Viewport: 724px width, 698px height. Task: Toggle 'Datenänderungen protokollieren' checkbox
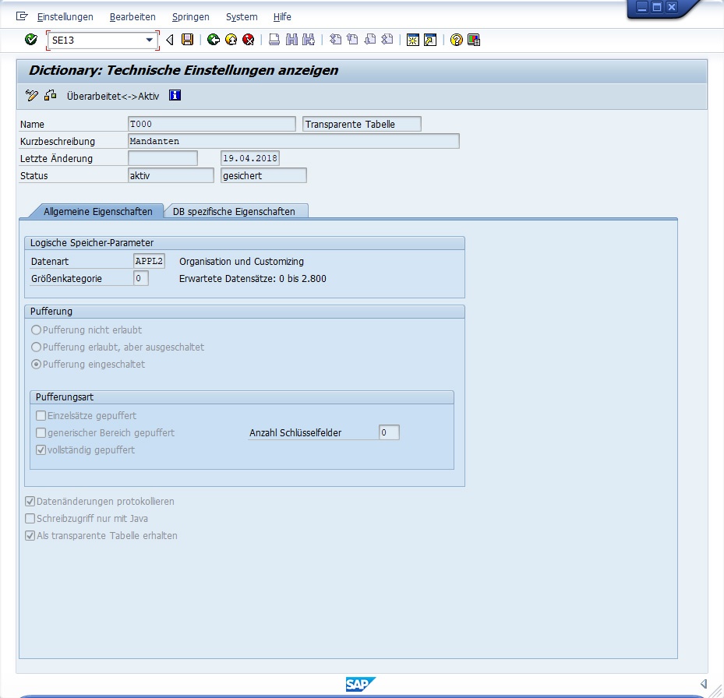tap(30, 502)
